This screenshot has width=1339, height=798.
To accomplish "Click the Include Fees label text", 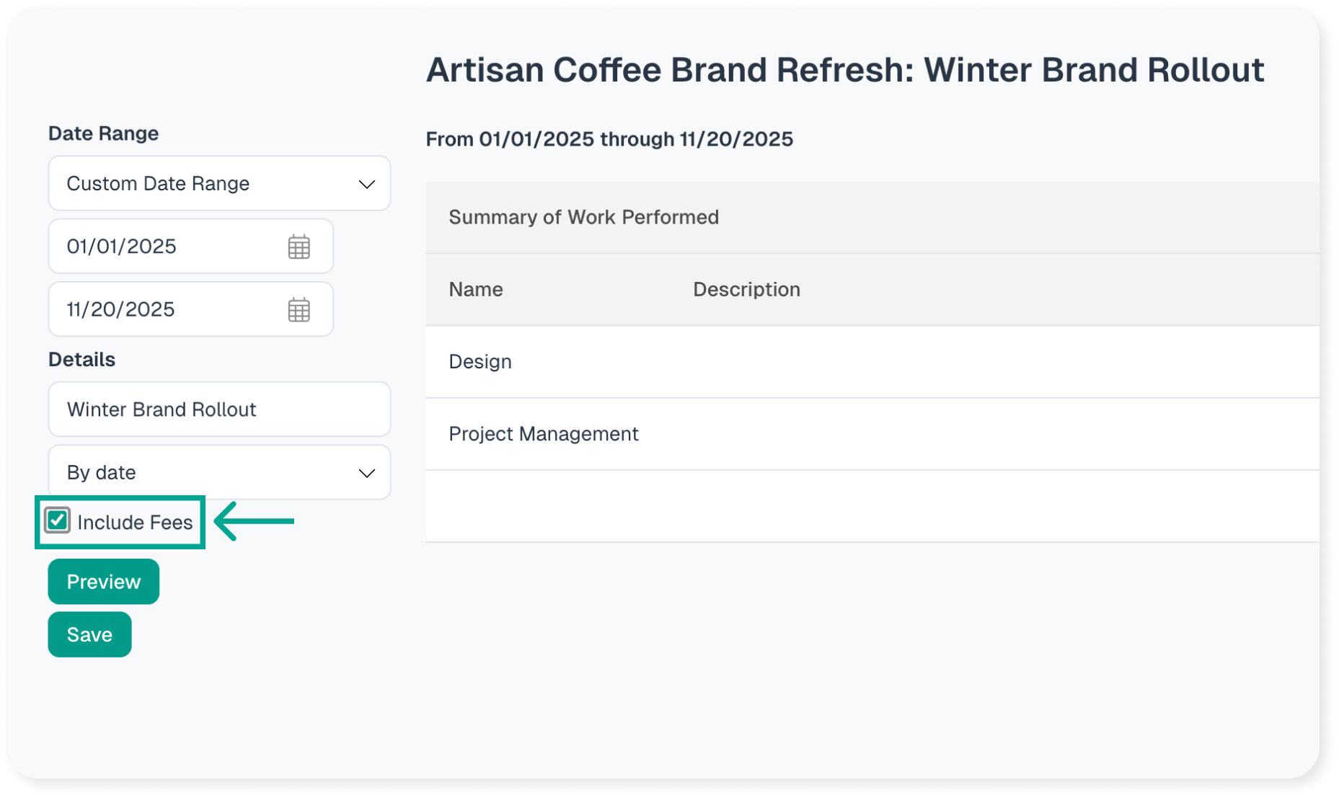I will coord(135,523).
